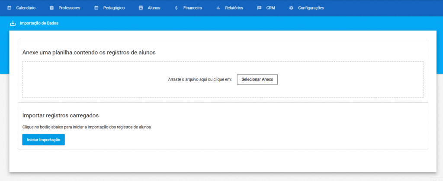
Task: Click the CRM chat bubble icon
Action: [x=259, y=8]
